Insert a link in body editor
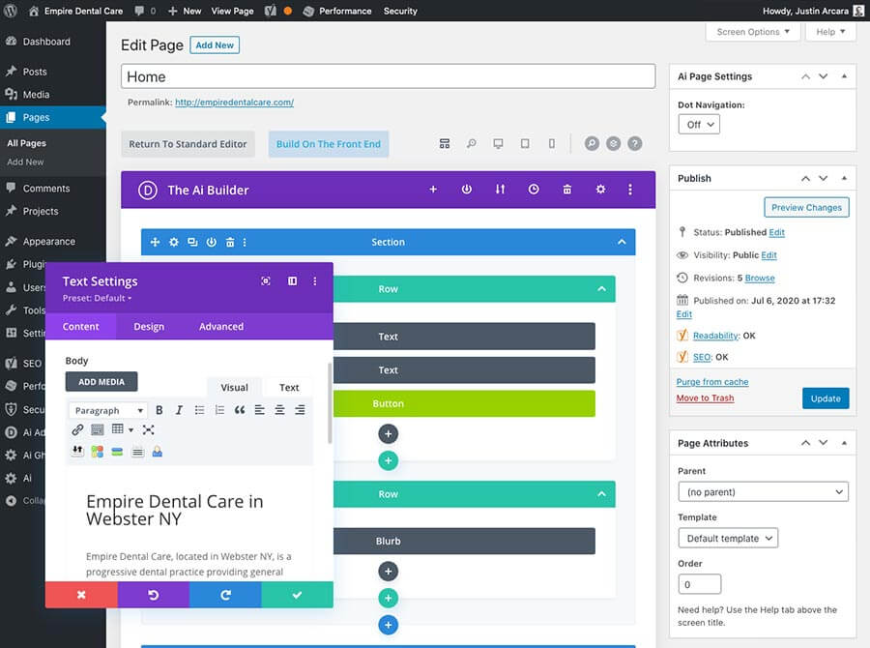This screenshot has height=648, width=870. tap(77, 429)
